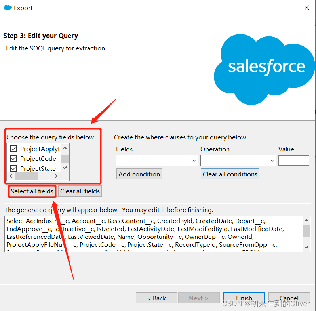Viewport: 316px width, 311px height.
Task: Click the Salesforce cloud icon in title bar
Action: coord(8,8)
